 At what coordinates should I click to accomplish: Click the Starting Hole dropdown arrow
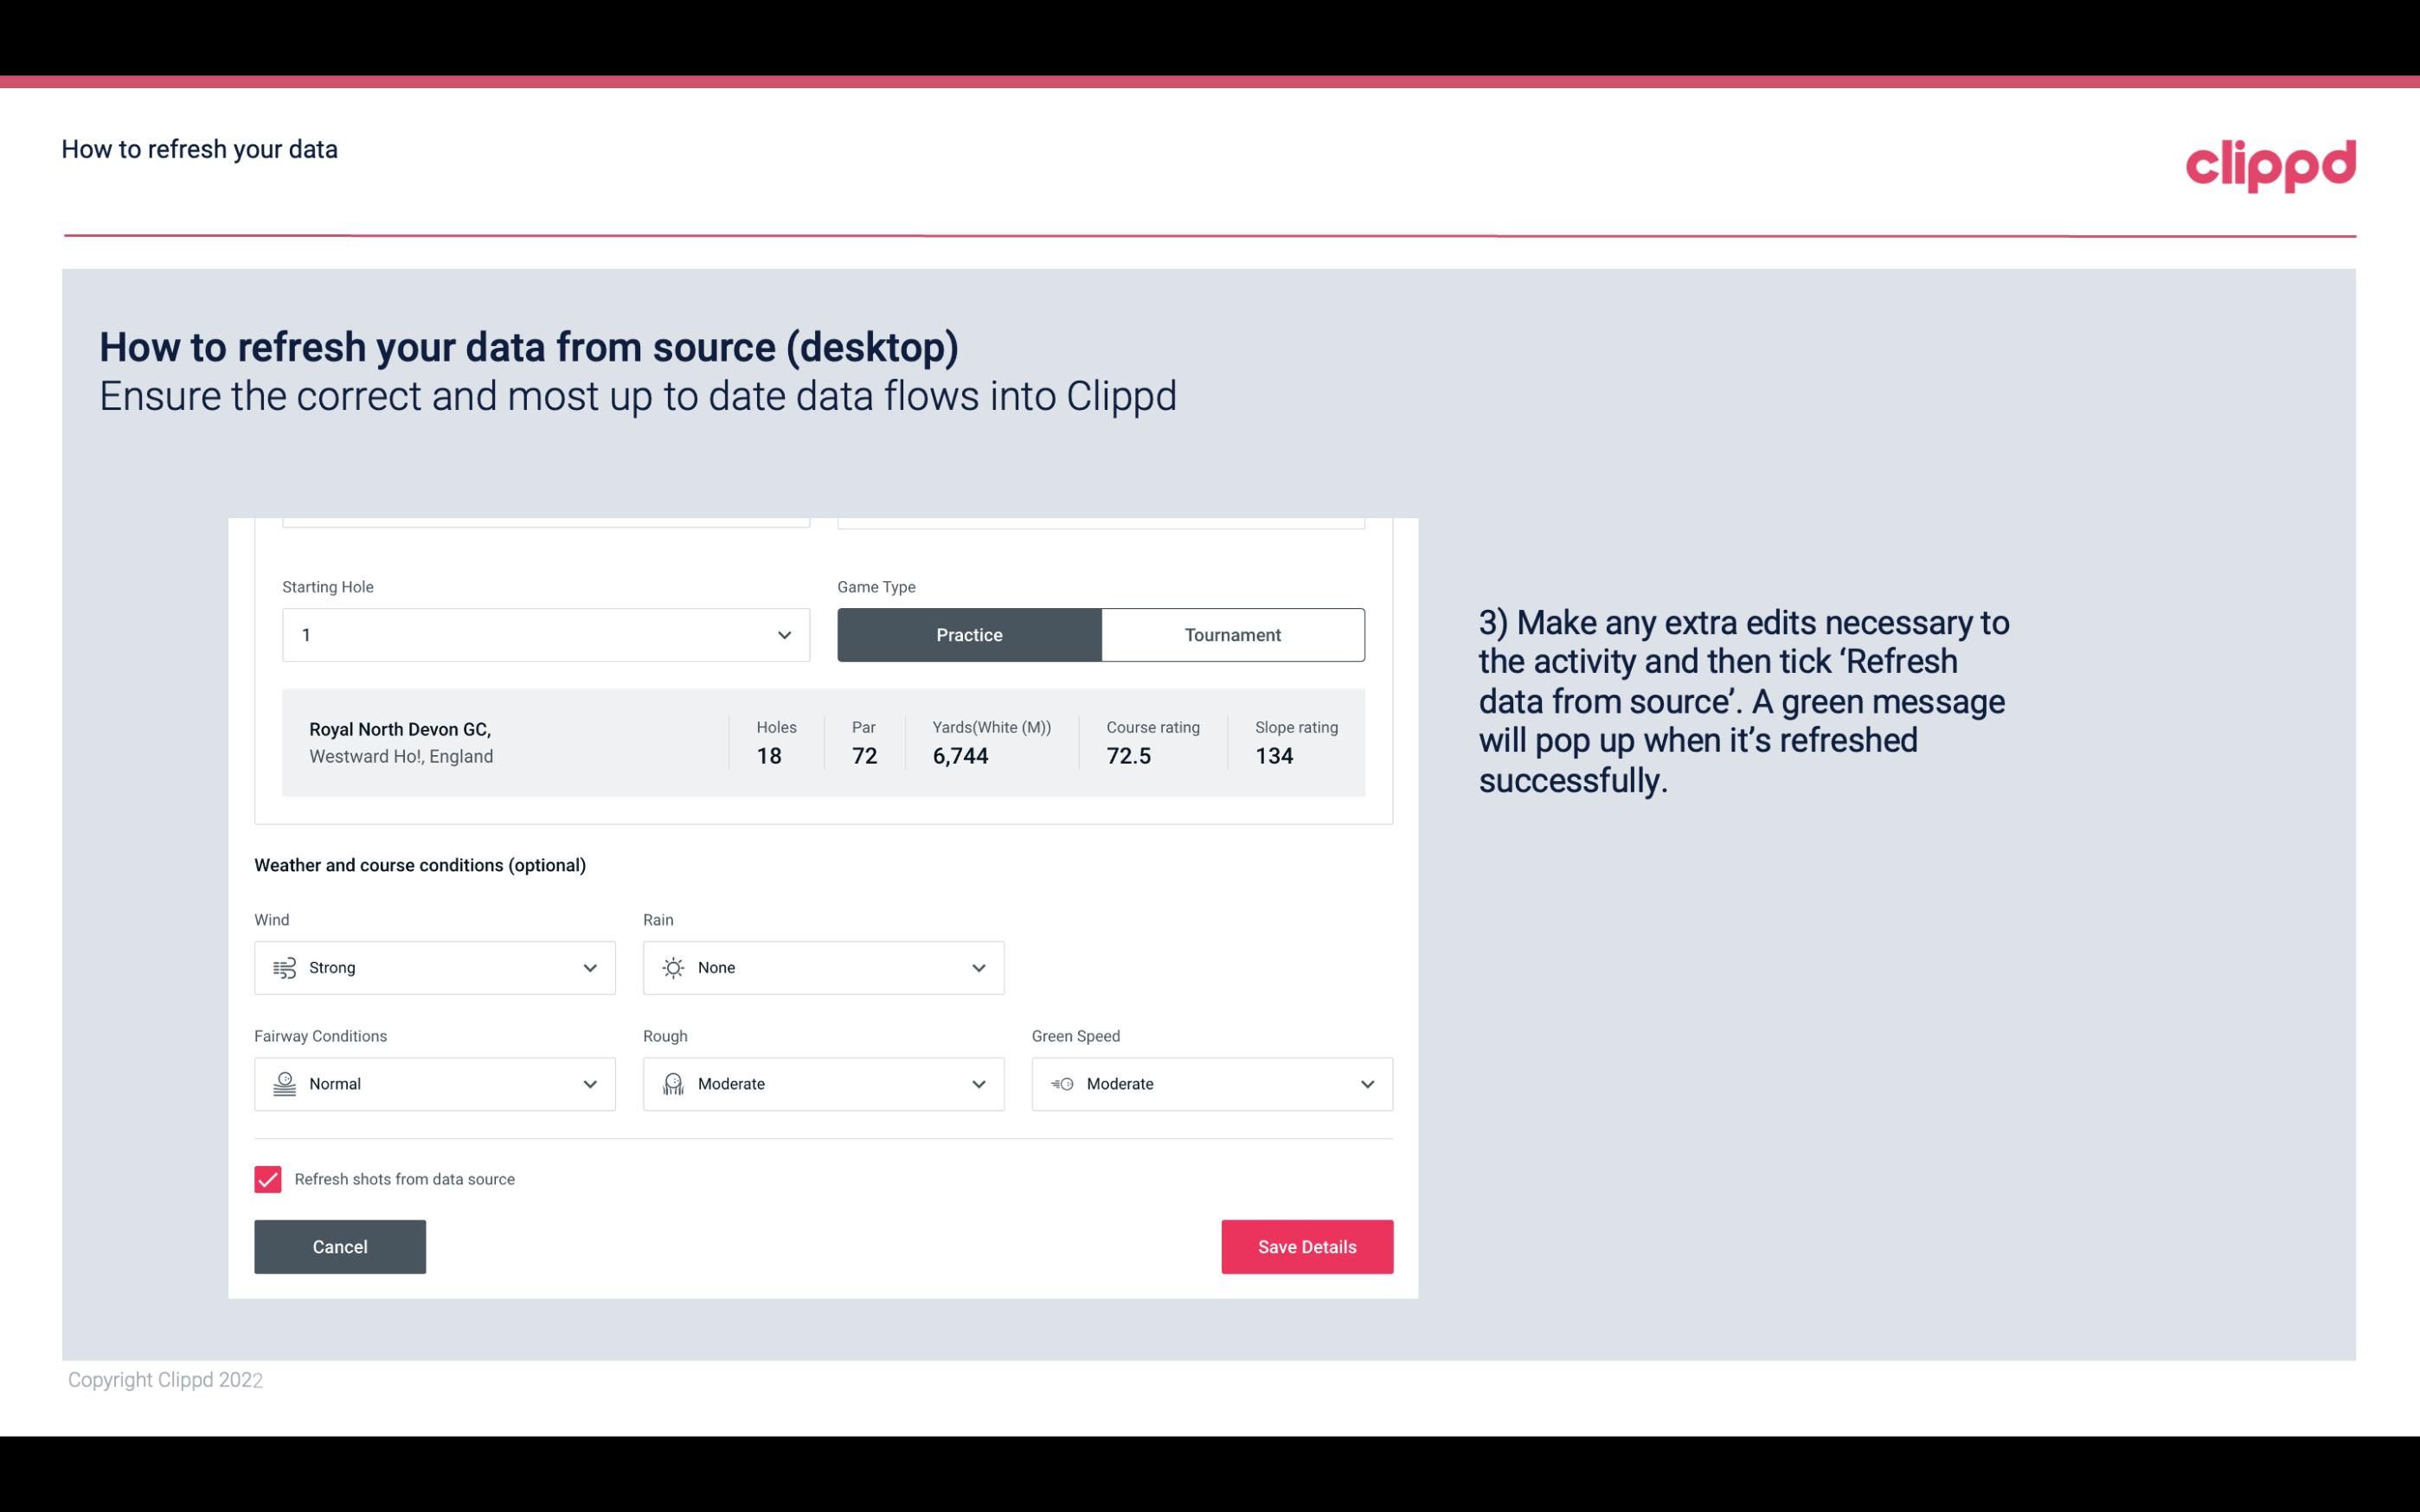(x=782, y=634)
